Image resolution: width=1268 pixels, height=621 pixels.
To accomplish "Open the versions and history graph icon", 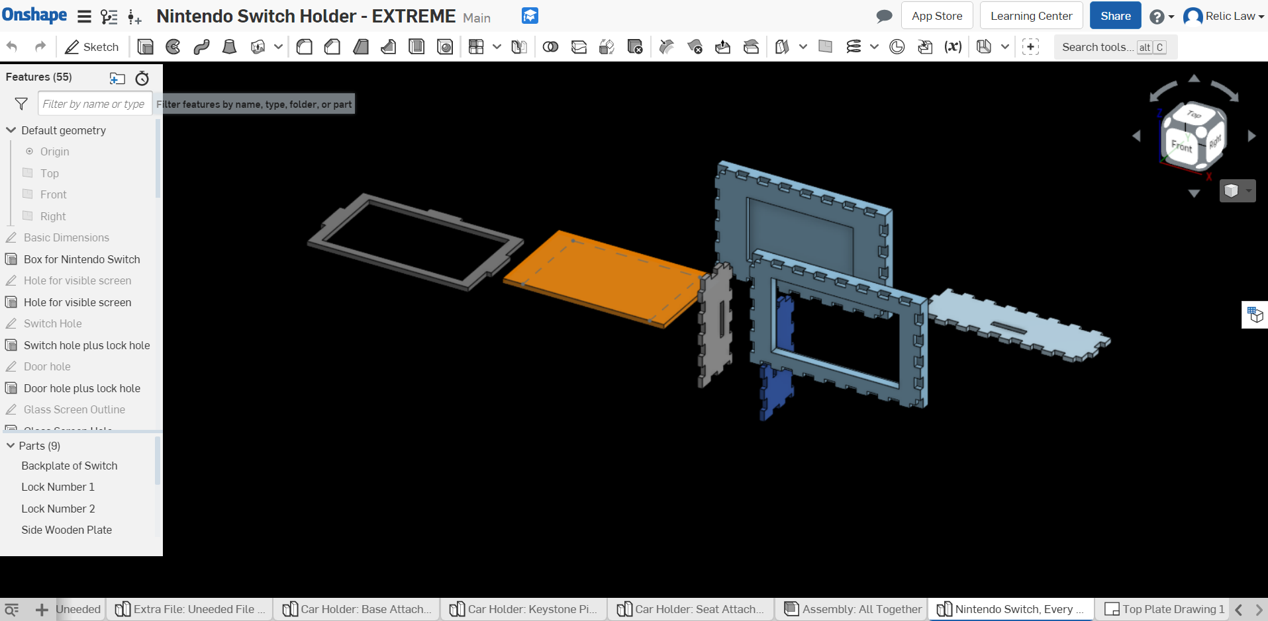I will point(109,17).
